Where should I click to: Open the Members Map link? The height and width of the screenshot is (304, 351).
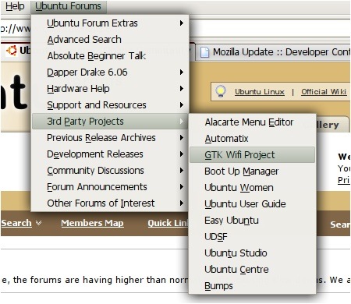point(92,223)
